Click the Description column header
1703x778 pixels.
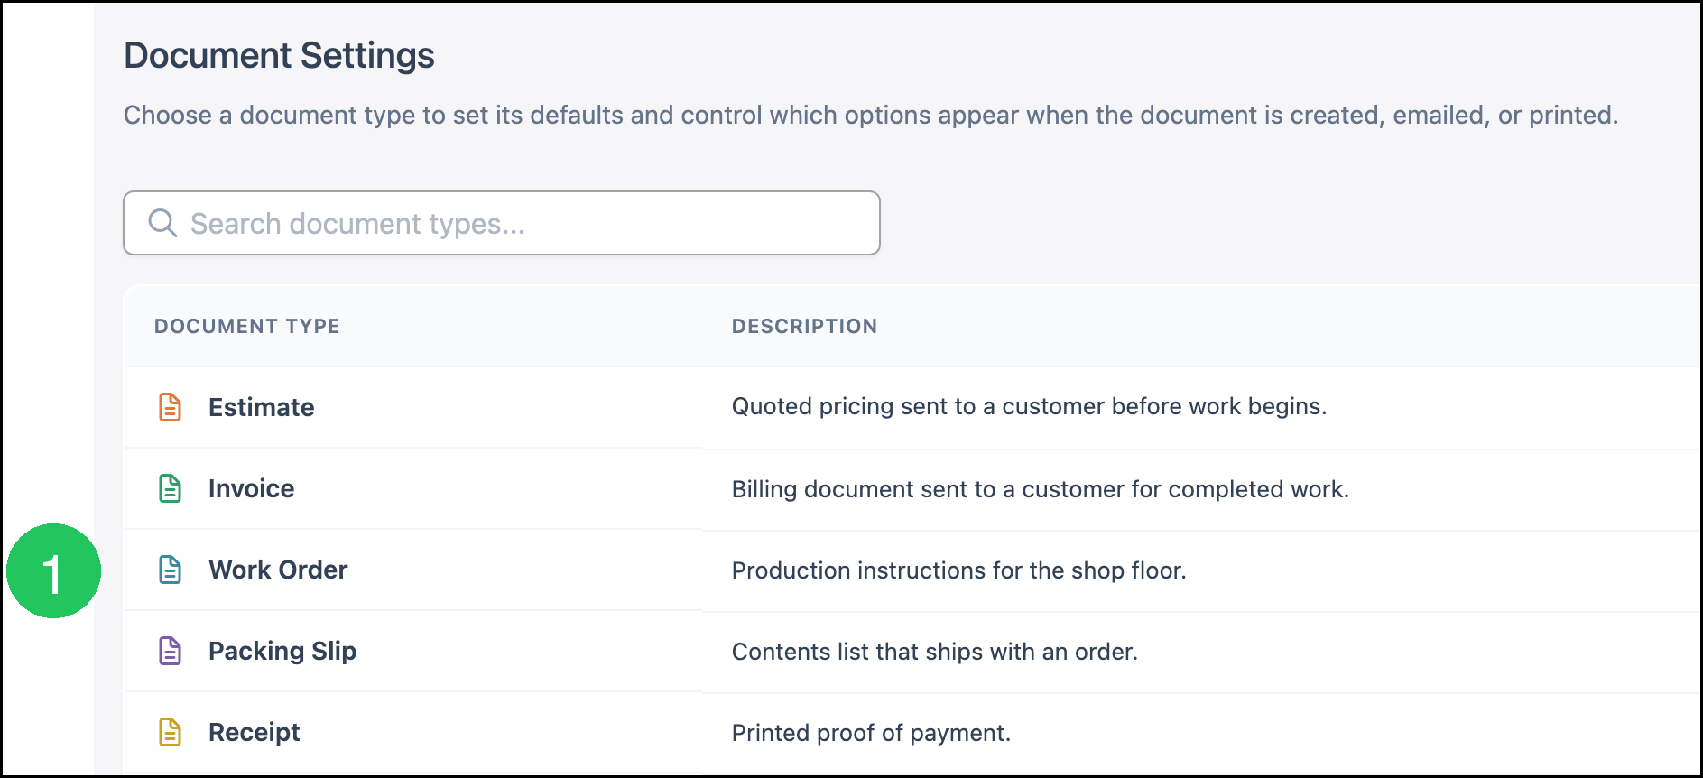pyautogui.click(x=804, y=326)
